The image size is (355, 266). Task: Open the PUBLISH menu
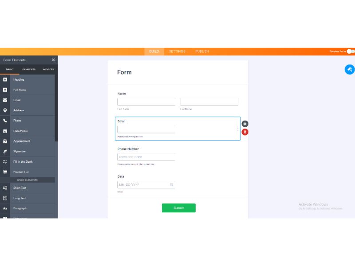(202, 51)
